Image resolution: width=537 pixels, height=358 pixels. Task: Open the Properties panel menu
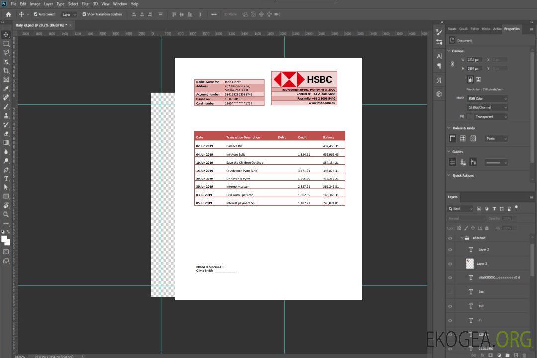pos(531,29)
